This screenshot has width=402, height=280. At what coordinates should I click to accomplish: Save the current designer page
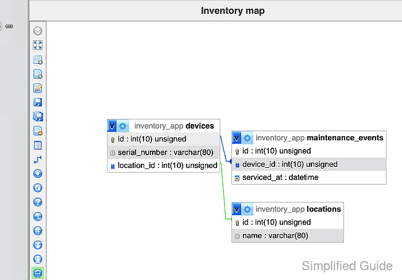click(x=38, y=102)
